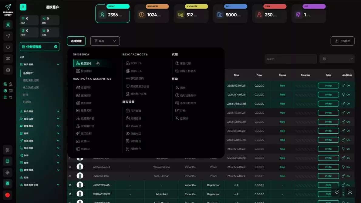Click the double-chevron scroll down button
361x203 pixels.
[337, 192]
